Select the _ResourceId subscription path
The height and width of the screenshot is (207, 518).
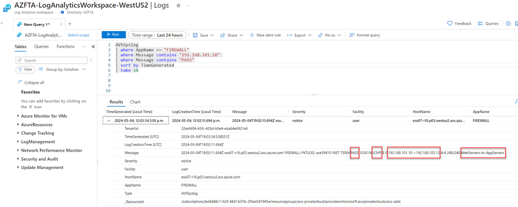point(292,201)
